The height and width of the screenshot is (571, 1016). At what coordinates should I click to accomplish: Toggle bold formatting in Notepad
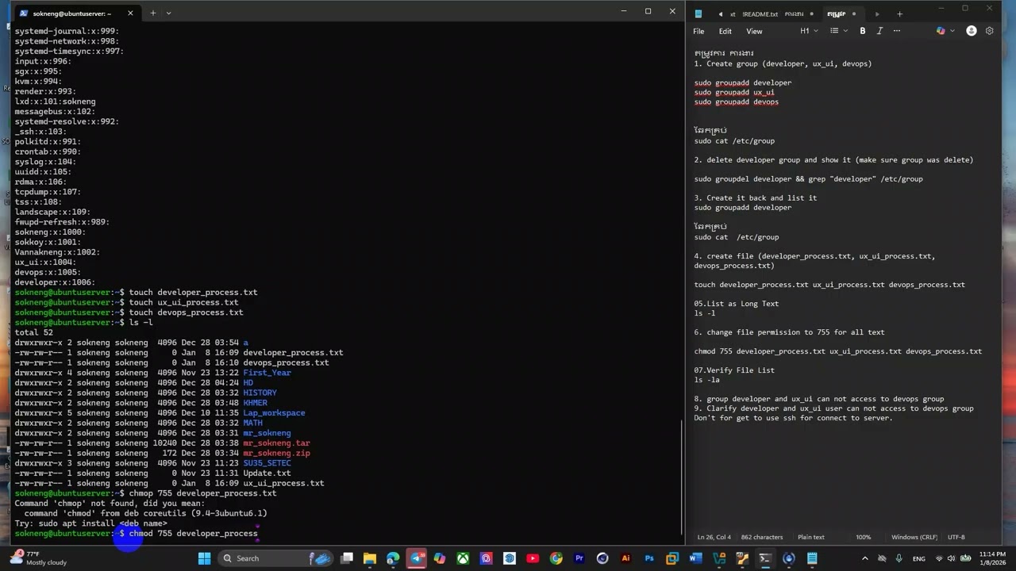863,31
